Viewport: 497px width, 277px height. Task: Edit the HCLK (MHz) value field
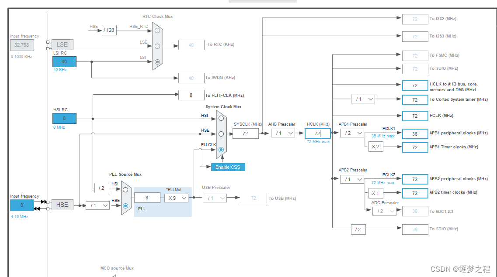(x=318, y=133)
